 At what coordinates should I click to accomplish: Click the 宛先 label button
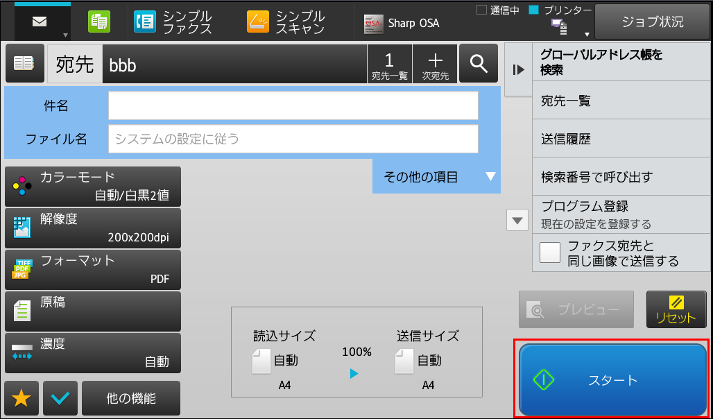(x=75, y=64)
